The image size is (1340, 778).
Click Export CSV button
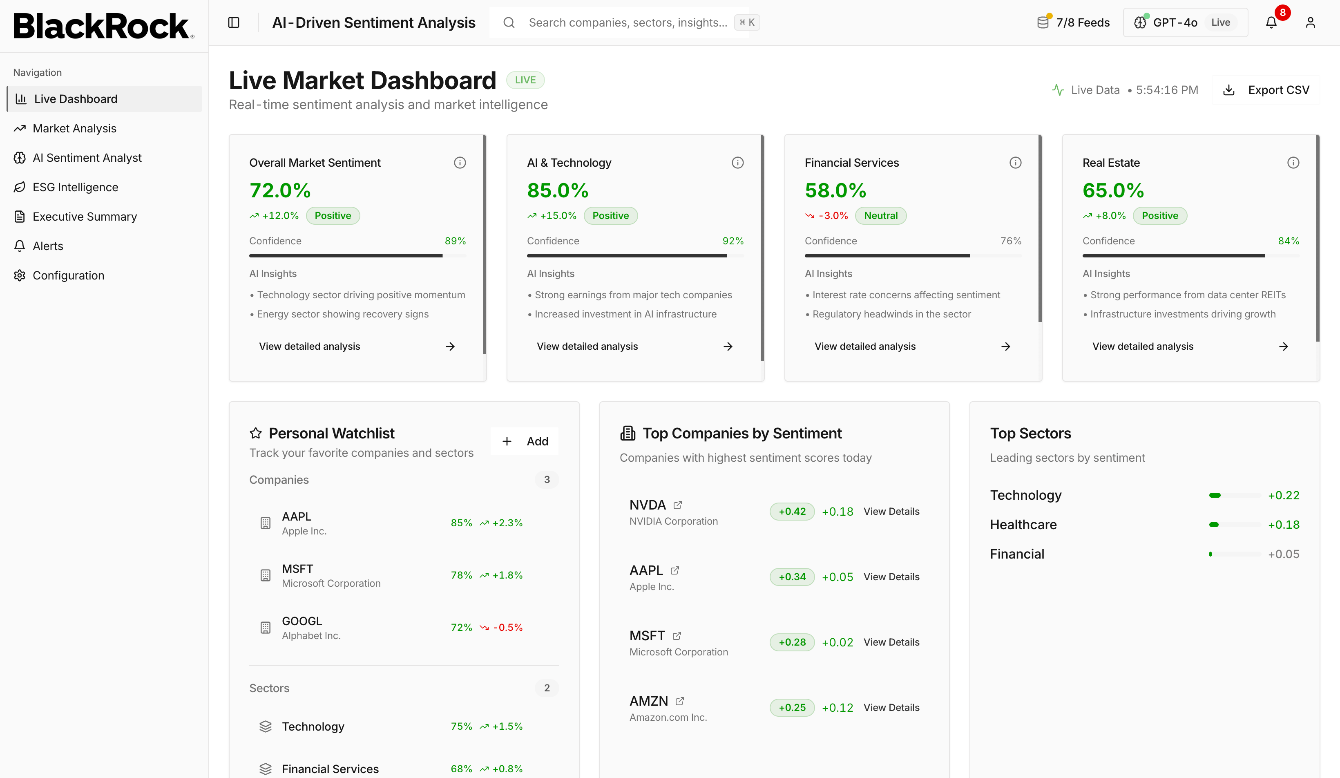tap(1266, 90)
